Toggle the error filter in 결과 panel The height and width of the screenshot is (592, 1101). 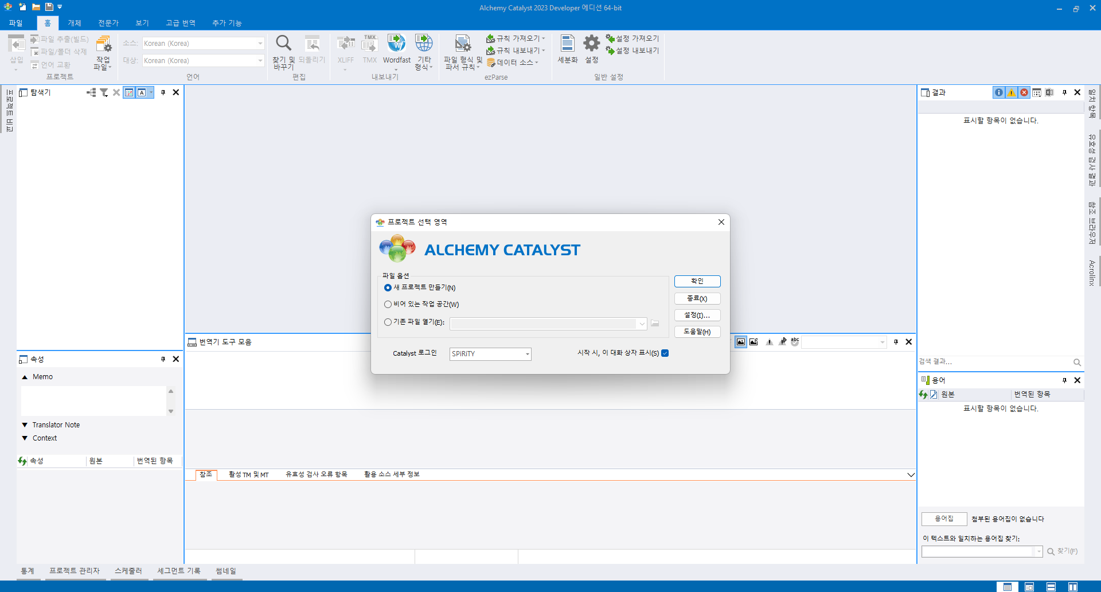(1024, 92)
